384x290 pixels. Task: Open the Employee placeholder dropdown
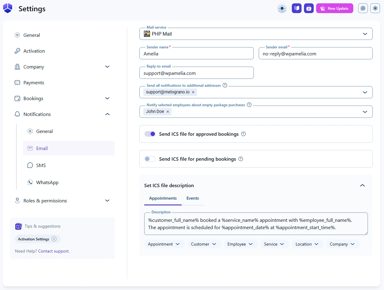click(x=240, y=244)
